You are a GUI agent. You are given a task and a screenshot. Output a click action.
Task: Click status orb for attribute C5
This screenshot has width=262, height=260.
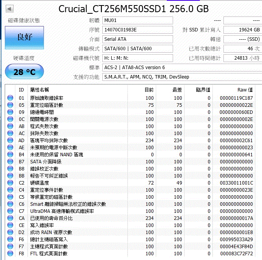tap(10, 197)
